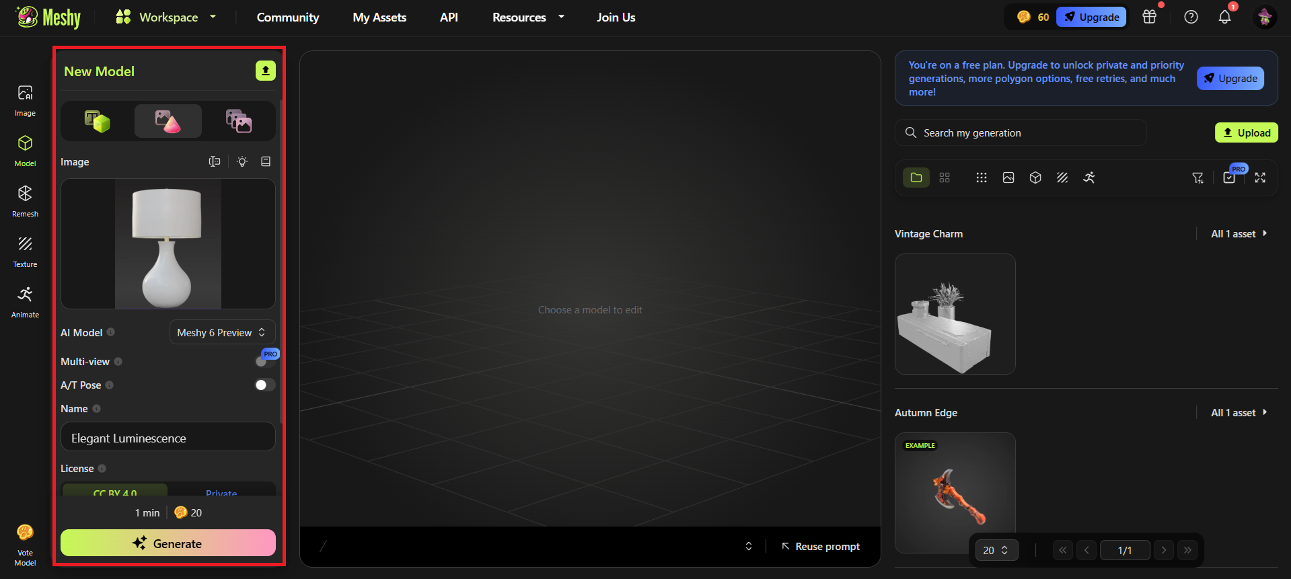Change items per page dropdown showing 20
The width and height of the screenshot is (1291, 579).
coord(996,550)
